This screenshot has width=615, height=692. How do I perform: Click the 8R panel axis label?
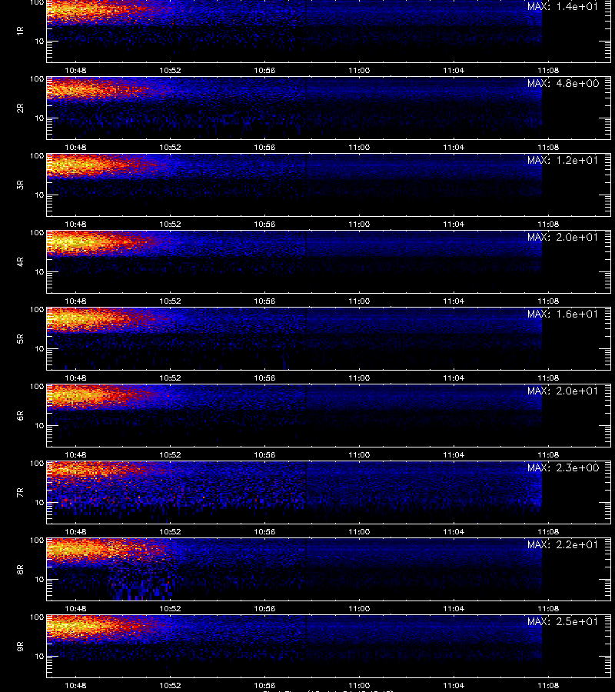20,569
